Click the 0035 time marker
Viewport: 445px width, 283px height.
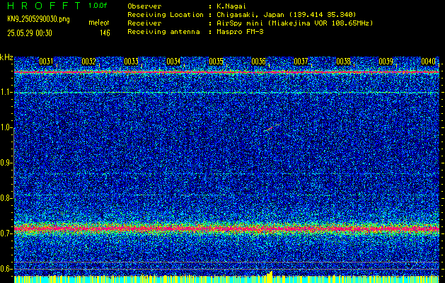point(216,62)
